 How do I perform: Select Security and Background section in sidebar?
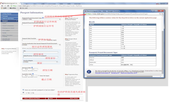[9, 40]
